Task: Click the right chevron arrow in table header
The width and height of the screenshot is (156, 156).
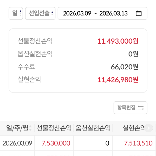Action: [x=148, y=128]
